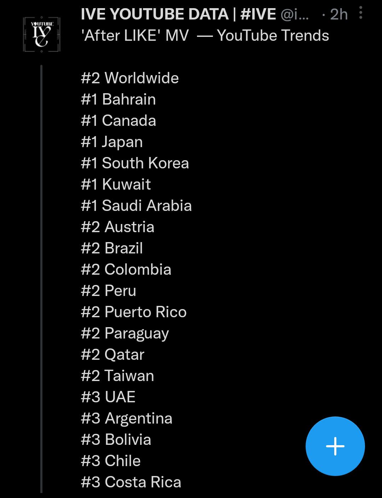Open the IVE YOUTUBE DATA account name
382x498 pixels.
pos(155,14)
